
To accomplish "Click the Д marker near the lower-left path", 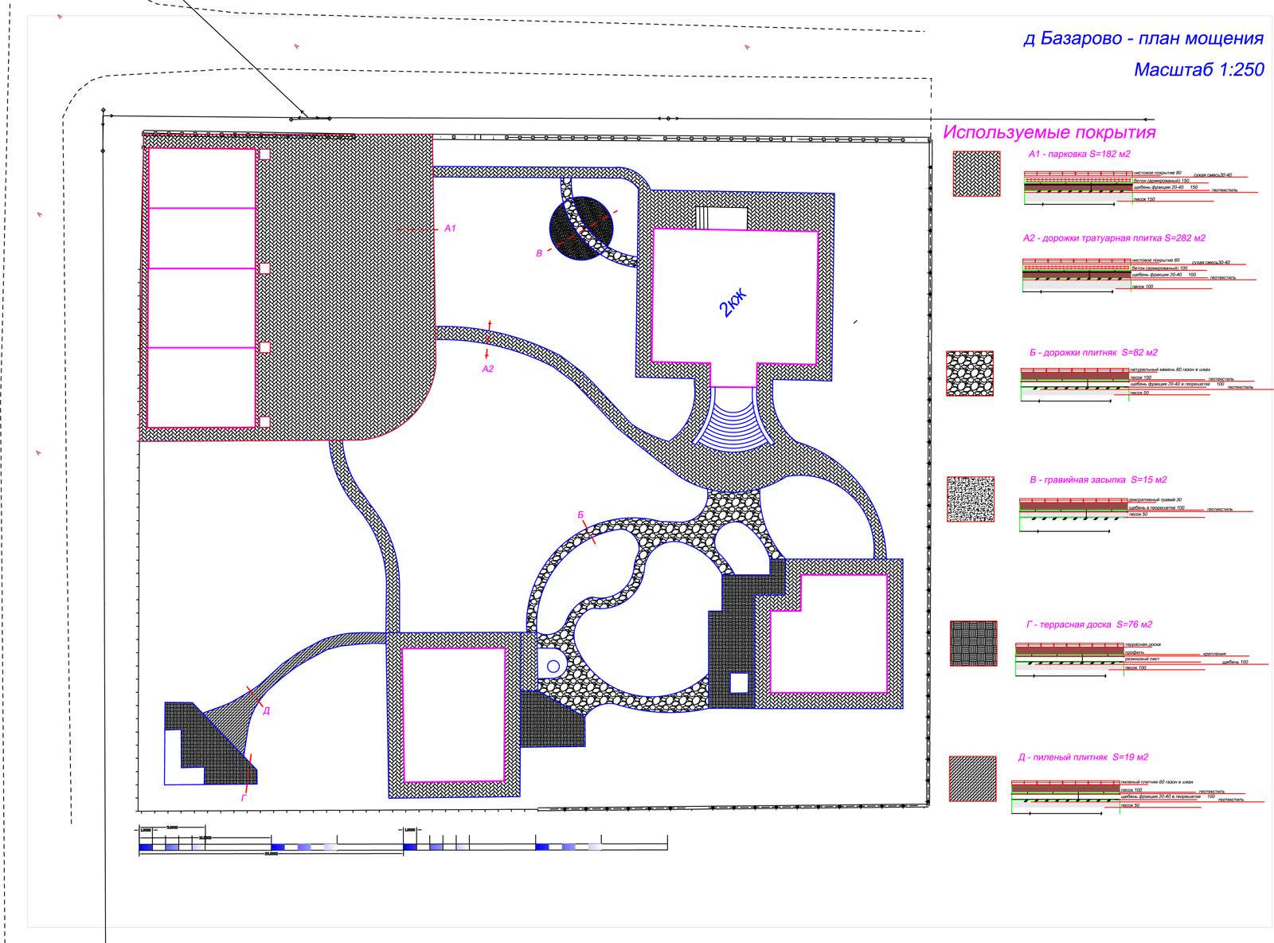I will [x=266, y=710].
